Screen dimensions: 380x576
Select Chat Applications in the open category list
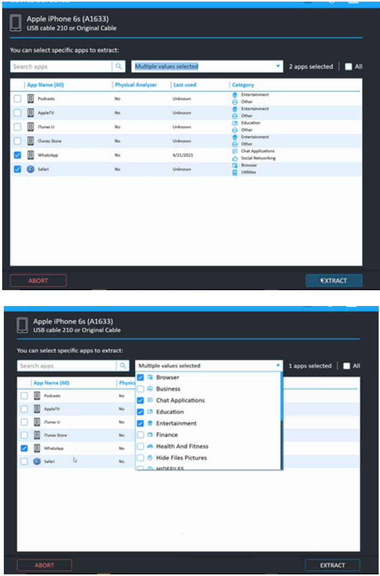(180, 400)
